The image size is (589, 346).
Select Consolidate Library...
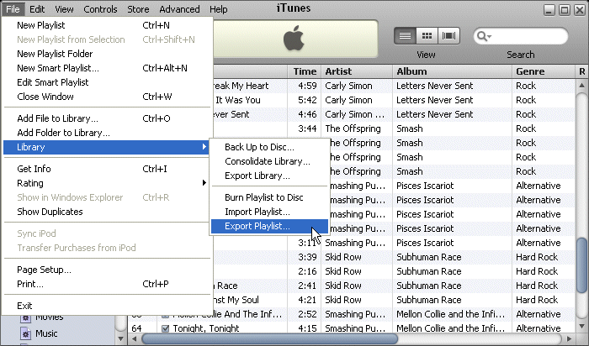coord(269,161)
